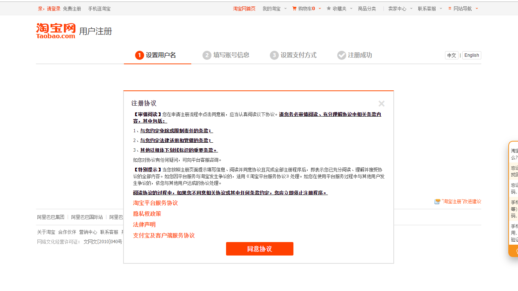Viewport: 518px width, 291px height.
Task: Click the feedback icon beside 淘宝注册改进建议
Action: (x=437, y=201)
